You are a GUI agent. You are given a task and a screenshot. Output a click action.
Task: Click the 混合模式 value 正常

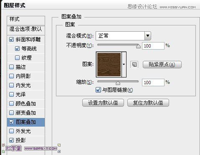click(103, 36)
